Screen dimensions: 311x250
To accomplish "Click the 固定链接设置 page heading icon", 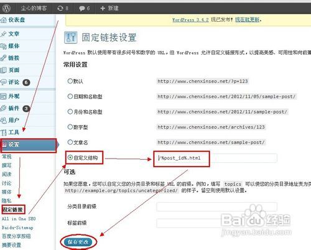I will point(70,37).
